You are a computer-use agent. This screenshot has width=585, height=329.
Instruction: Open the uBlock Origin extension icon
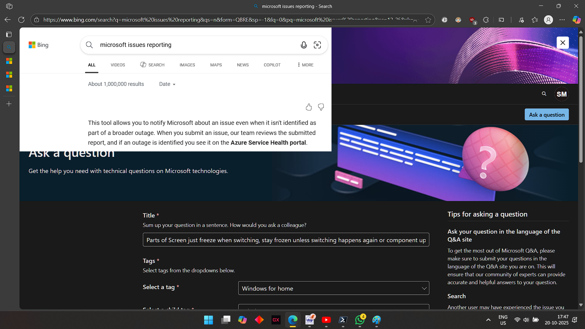[x=472, y=19]
